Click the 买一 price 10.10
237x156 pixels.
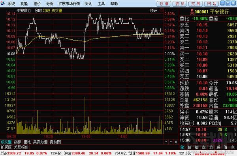[x=202, y=54]
